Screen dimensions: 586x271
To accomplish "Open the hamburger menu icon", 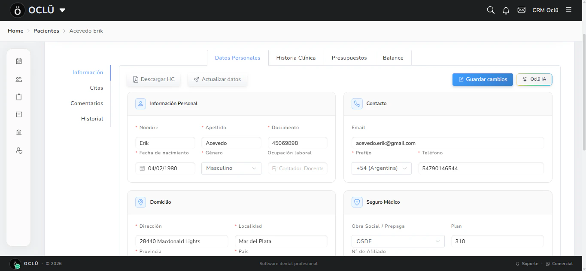I will 569,9.
